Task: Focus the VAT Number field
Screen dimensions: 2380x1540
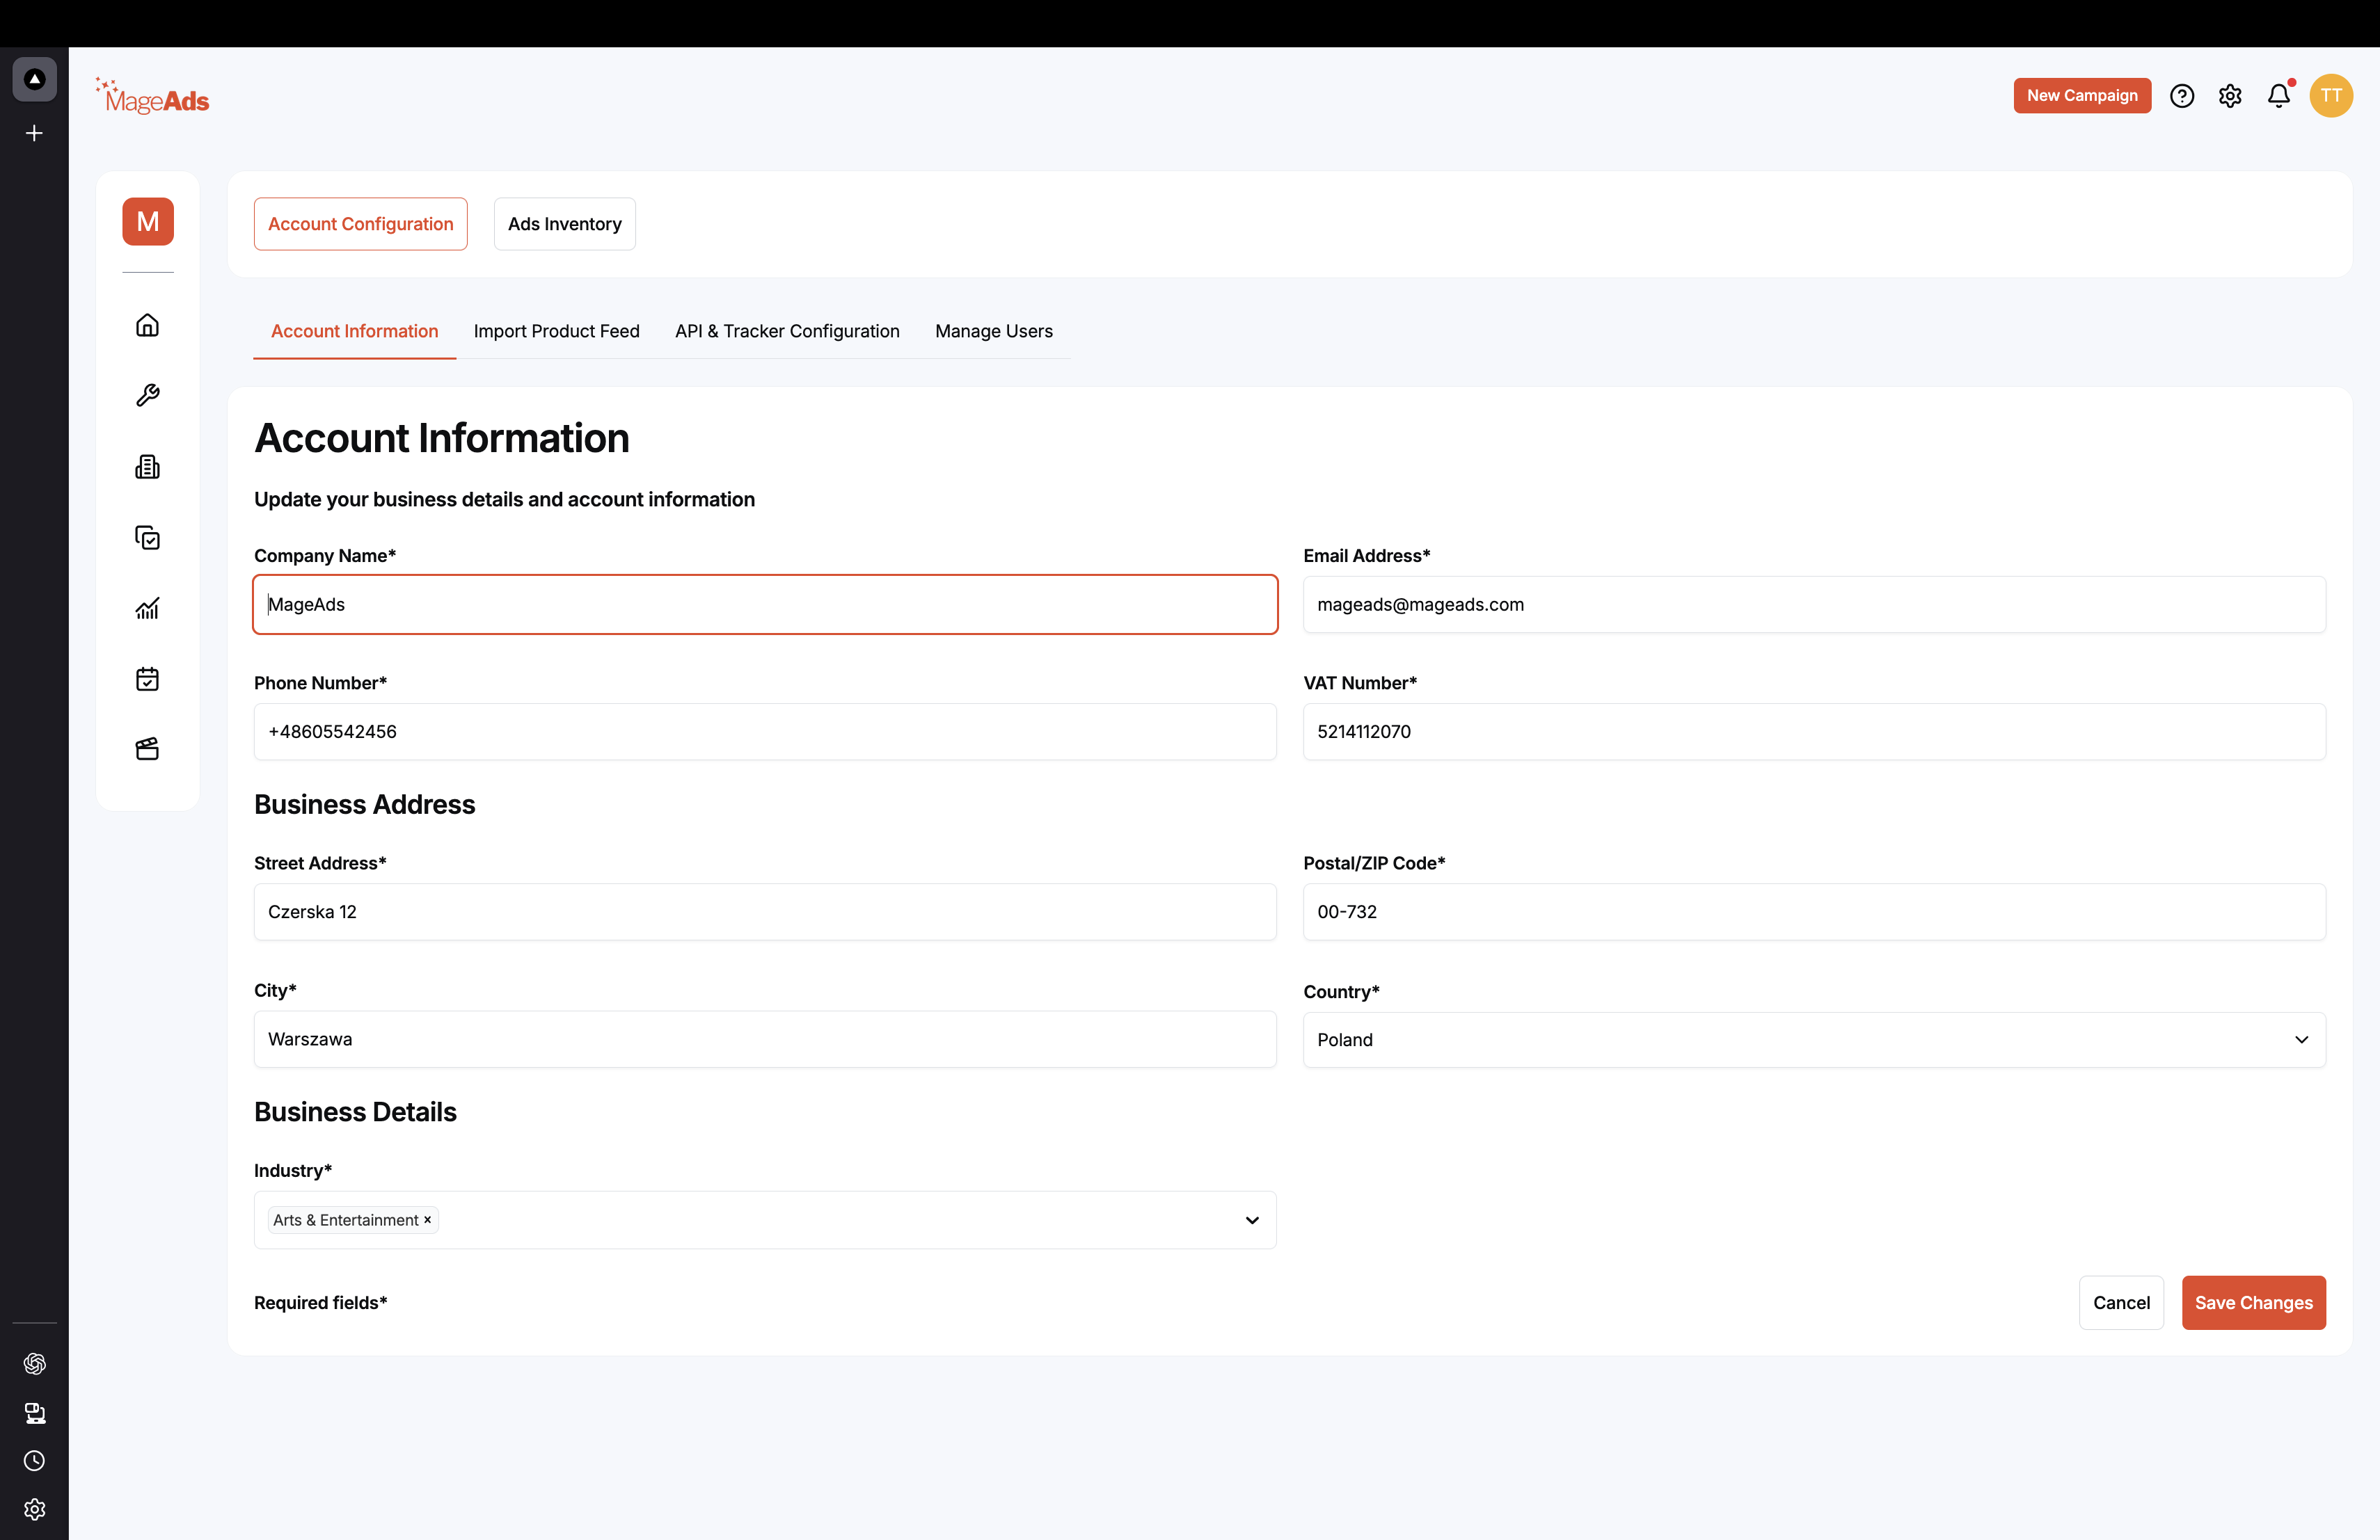Action: [1814, 732]
